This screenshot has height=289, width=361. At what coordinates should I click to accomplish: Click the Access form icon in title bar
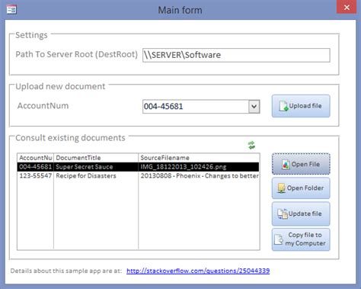tap(11, 10)
